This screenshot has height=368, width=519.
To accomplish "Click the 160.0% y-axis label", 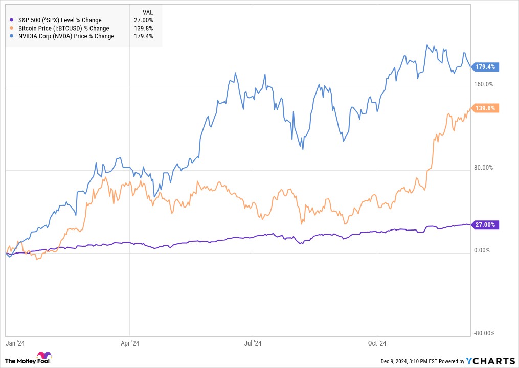I will click(x=483, y=84).
